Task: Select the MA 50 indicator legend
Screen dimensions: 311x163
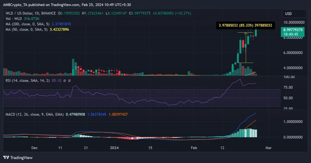Action: point(24,29)
